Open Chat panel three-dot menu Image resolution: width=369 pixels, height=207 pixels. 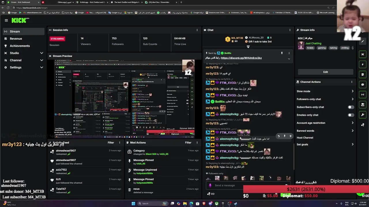point(290,30)
